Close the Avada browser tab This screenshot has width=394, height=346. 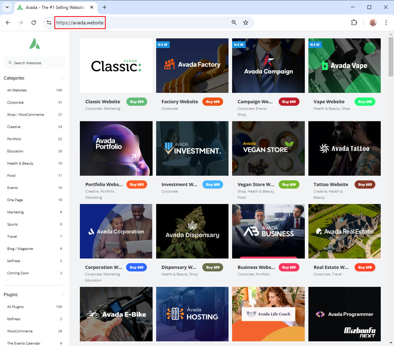92,7
